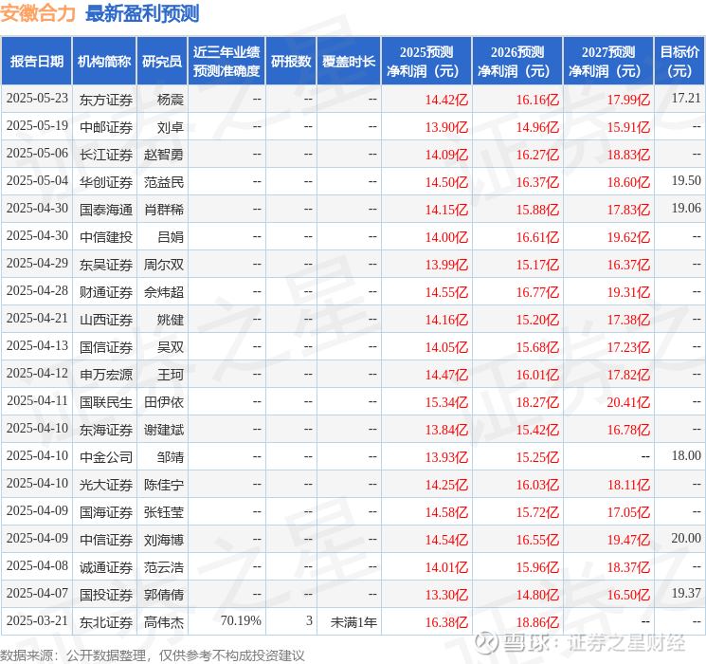Select the 华创证券 institution cell

106,182
